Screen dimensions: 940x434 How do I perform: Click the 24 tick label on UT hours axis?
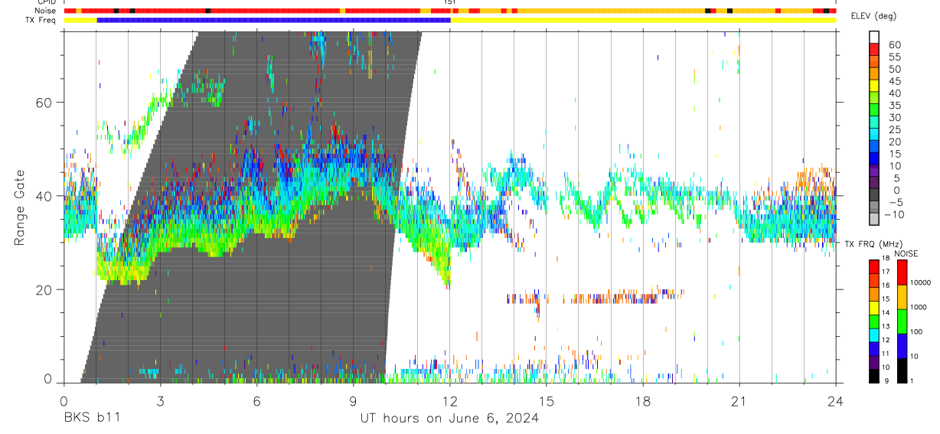(836, 401)
